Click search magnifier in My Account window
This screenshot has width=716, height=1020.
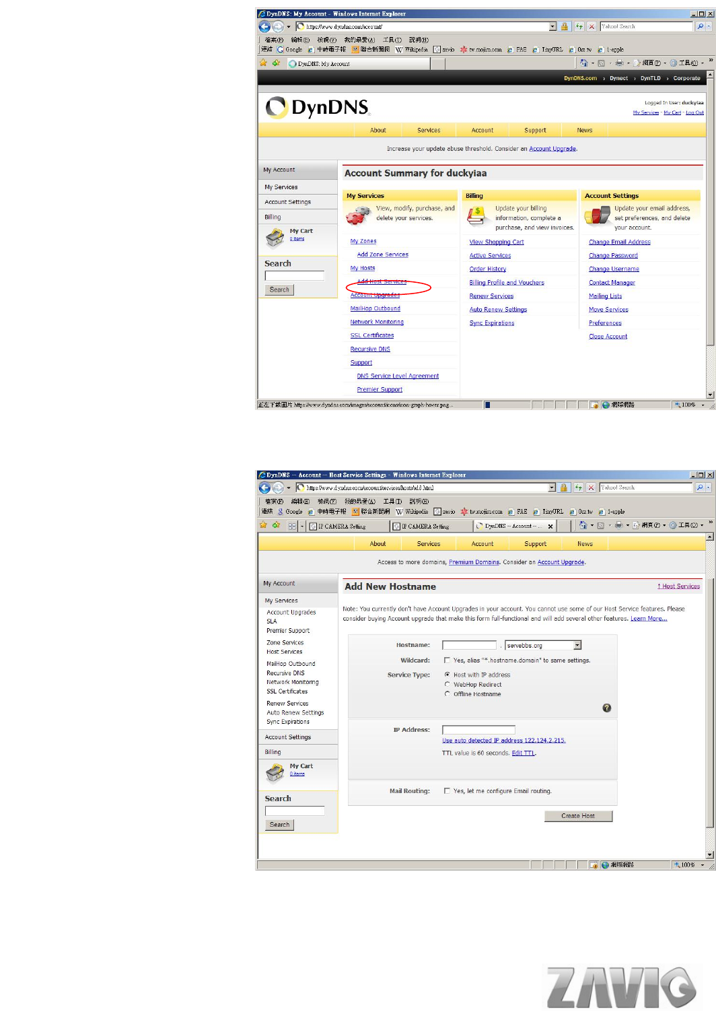pyautogui.click(x=700, y=26)
